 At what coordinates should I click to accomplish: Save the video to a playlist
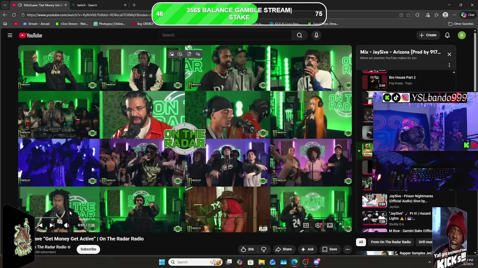click(330, 249)
